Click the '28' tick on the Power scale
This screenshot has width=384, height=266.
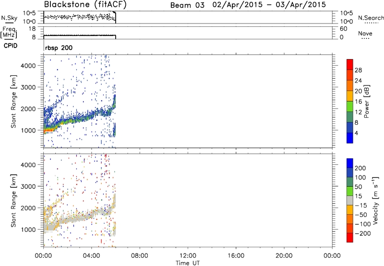(x=358, y=70)
